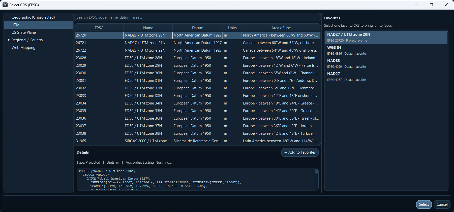Sort by the EPSG column header

(99, 28)
